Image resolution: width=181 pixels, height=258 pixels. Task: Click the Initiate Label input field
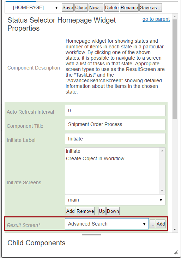point(115,139)
